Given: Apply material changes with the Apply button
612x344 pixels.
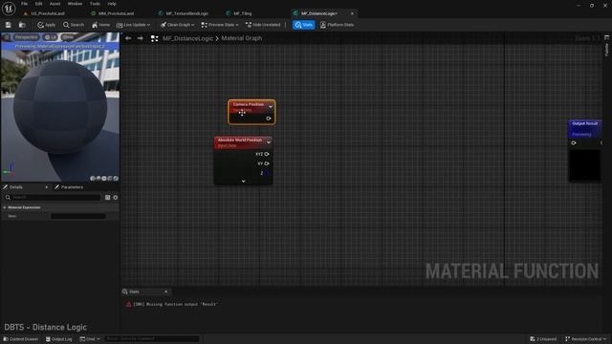Looking at the screenshot, I should pos(47,25).
